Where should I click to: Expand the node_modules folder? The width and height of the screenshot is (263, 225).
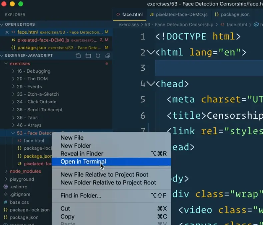(x=6, y=171)
